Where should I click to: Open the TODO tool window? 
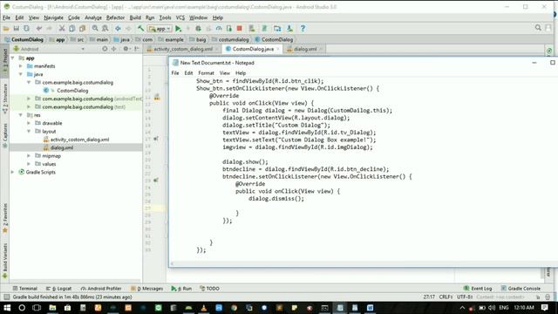point(209,289)
